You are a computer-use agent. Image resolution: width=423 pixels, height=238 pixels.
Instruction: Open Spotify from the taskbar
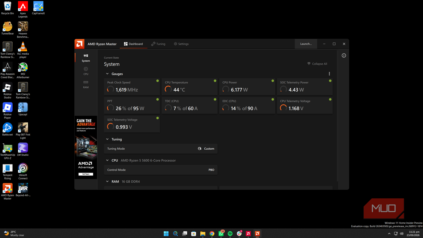[230, 233]
